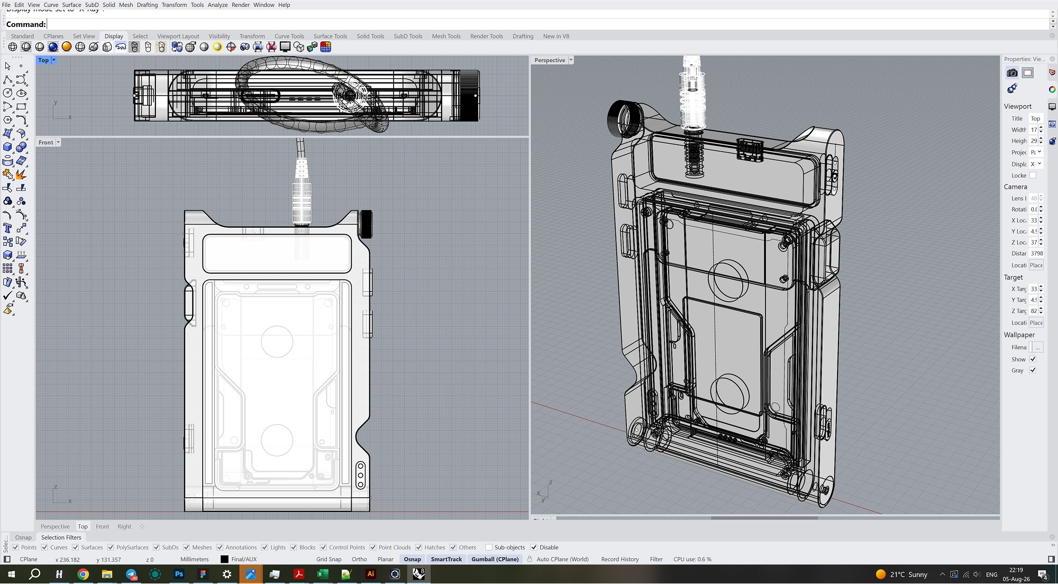The width and height of the screenshot is (1058, 584).
Task: Open the Front viewport title dropdown arrow
Action: coord(58,143)
